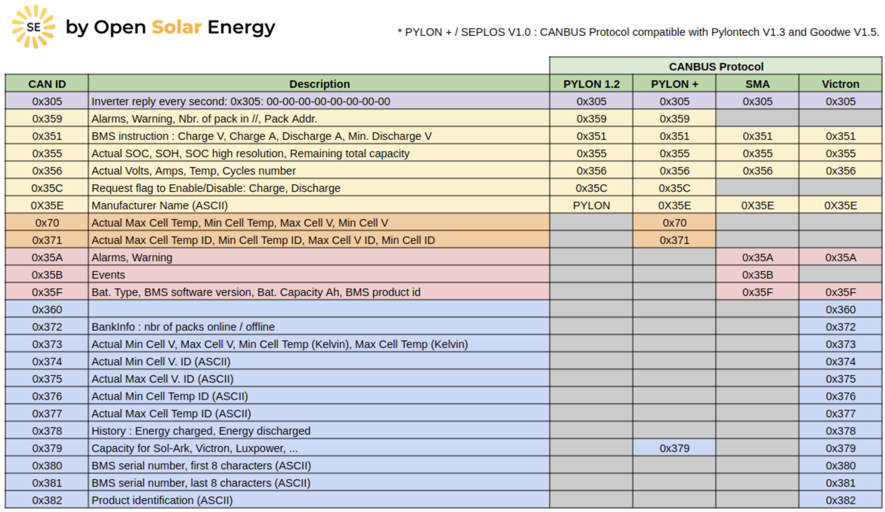Click the 'PYLON +' column header
The width and height of the screenshot is (885, 512).
point(674,84)
